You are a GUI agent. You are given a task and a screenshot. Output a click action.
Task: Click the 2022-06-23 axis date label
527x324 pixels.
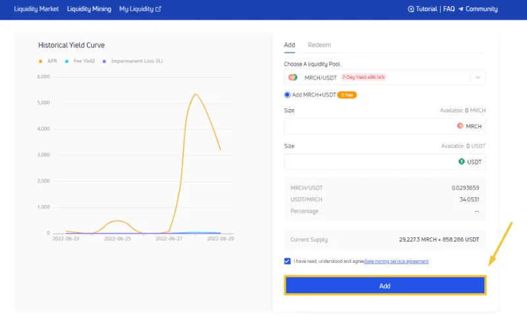tap(65, 239)
